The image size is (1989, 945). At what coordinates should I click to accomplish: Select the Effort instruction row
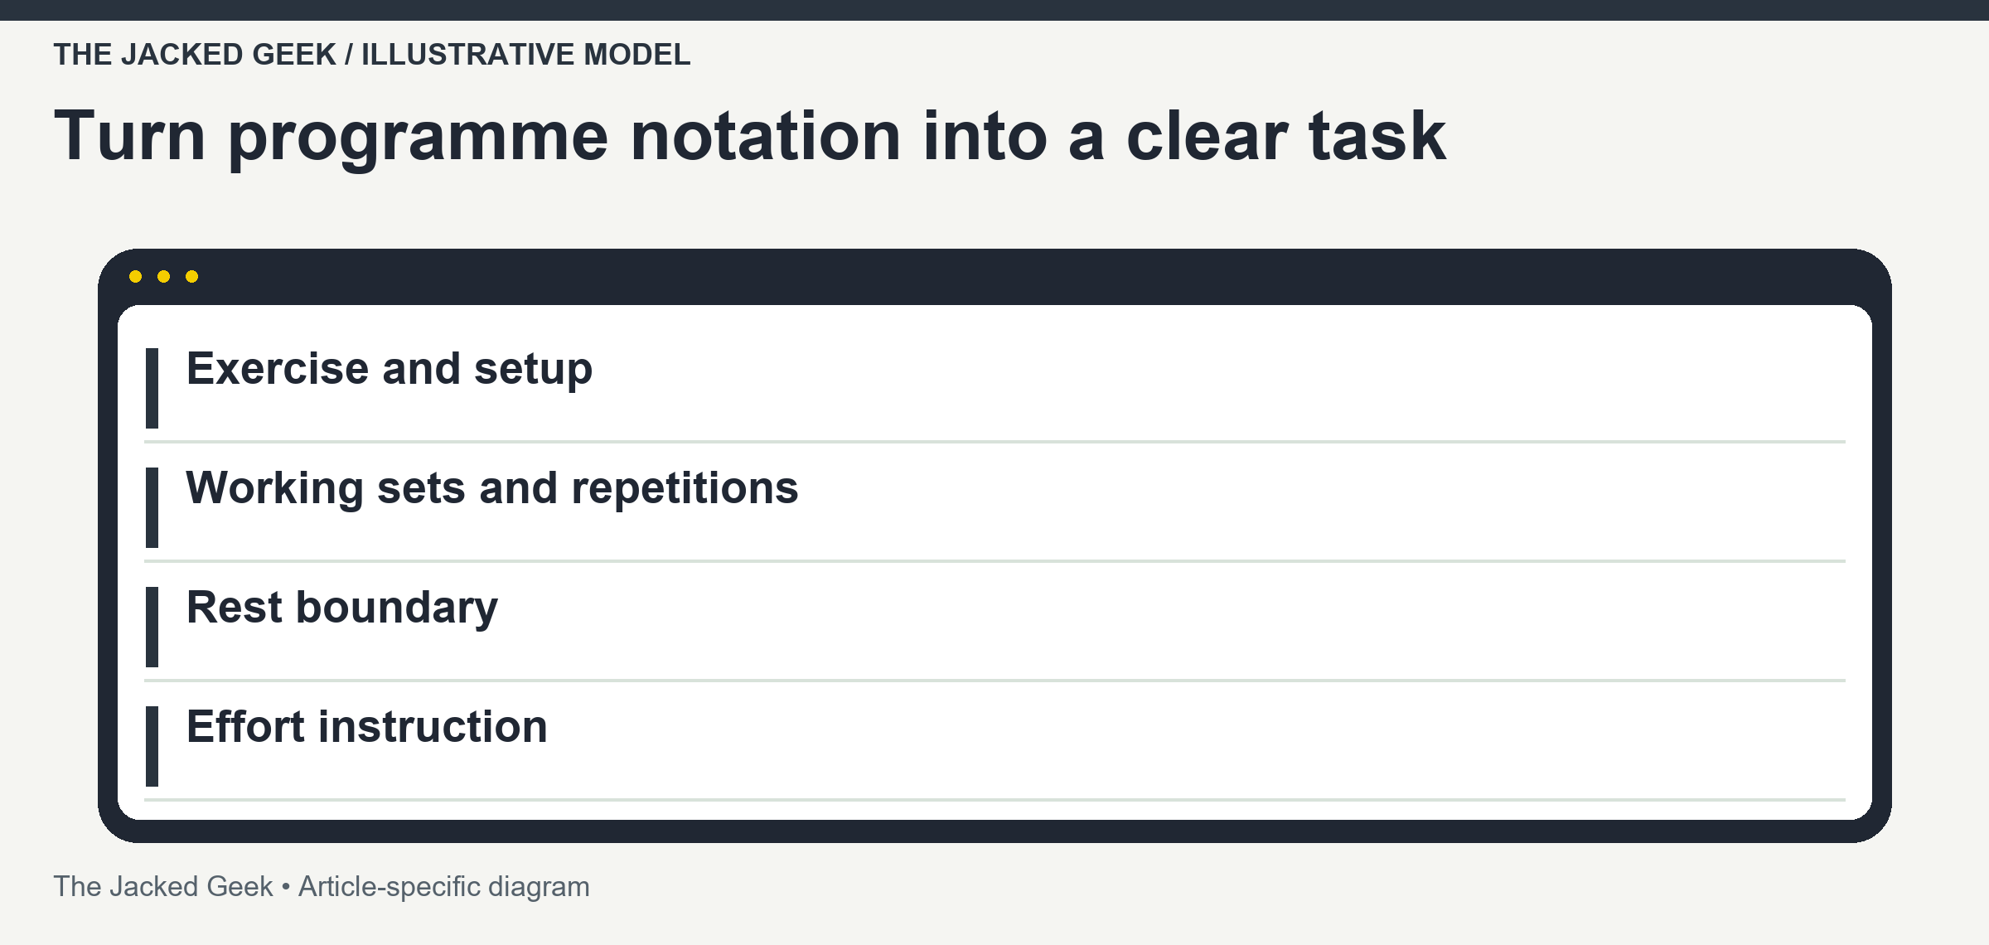point(994,746)
